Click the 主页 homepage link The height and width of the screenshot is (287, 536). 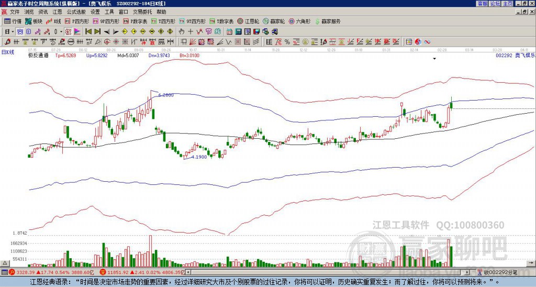(508, 4)
